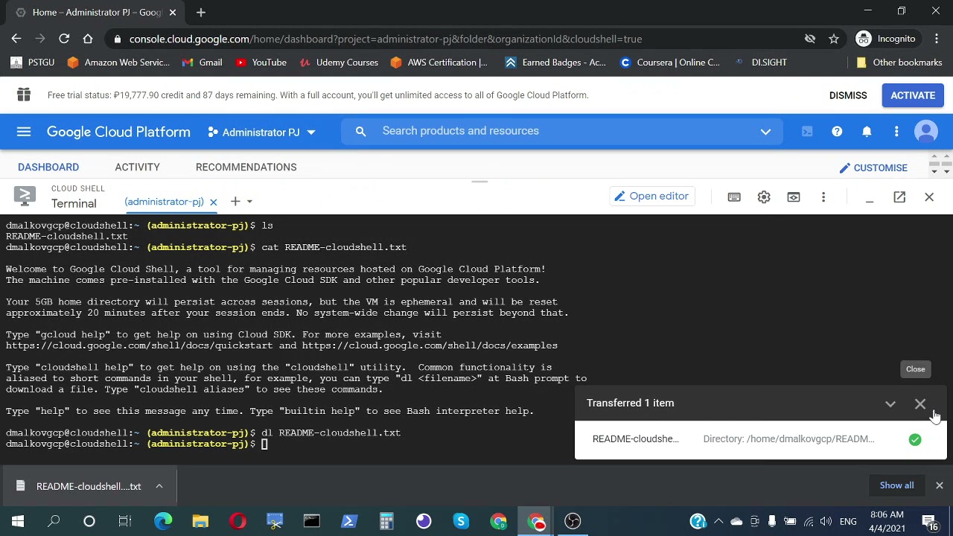
Task: Open the Gmail bookmark
Action: 202,63
